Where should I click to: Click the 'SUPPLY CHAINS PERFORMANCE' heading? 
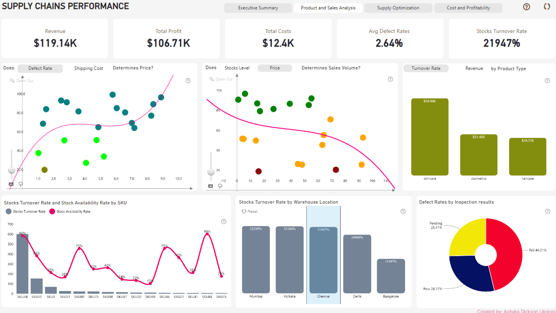click(65, 6)
